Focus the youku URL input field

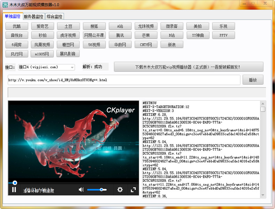(124, 80)
